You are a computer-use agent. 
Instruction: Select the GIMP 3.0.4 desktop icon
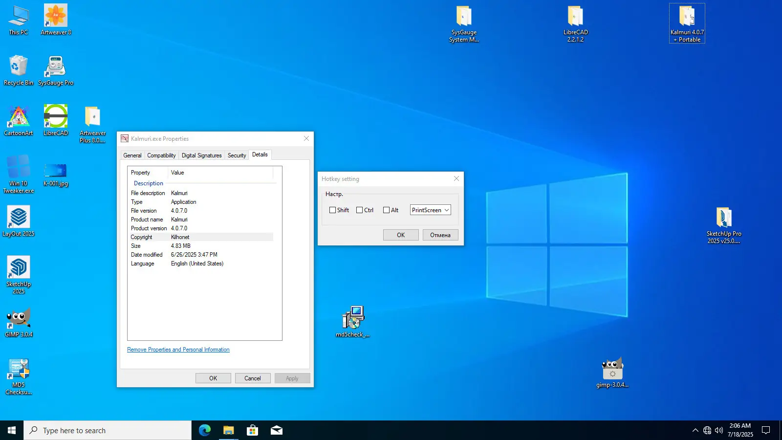pos(19,319)
